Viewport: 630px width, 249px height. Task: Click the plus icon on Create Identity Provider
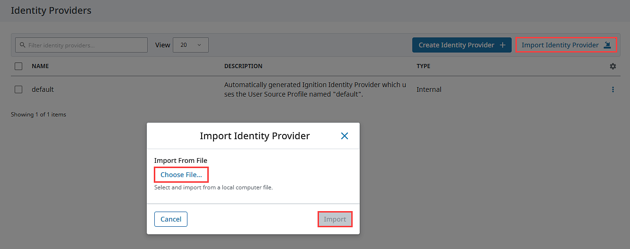pos(503,45)
